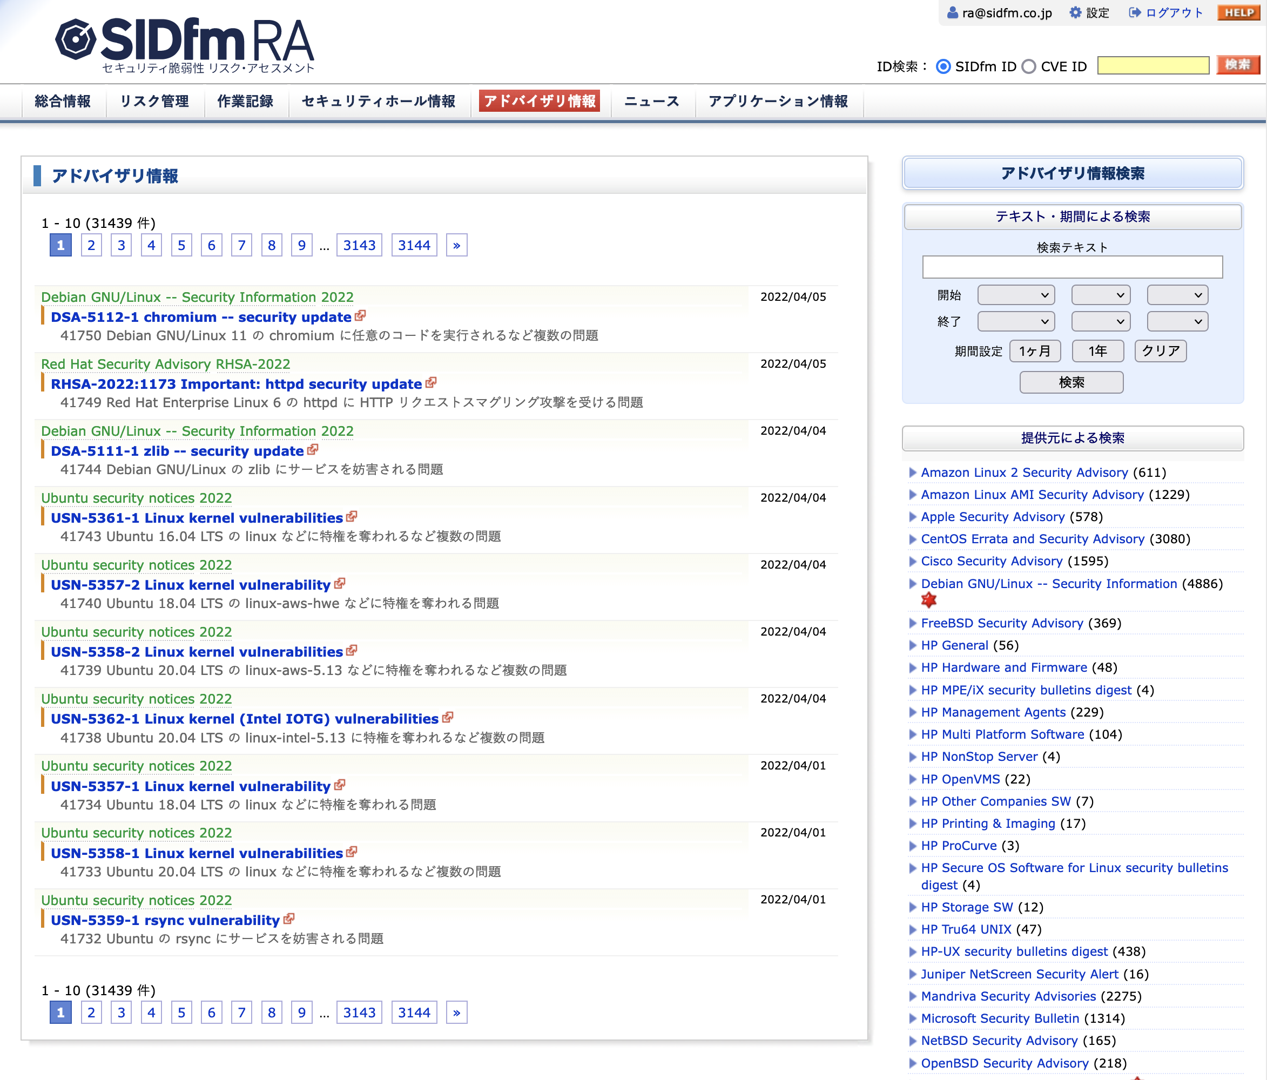Click the 検索テキスト input field

(1072, 267)
